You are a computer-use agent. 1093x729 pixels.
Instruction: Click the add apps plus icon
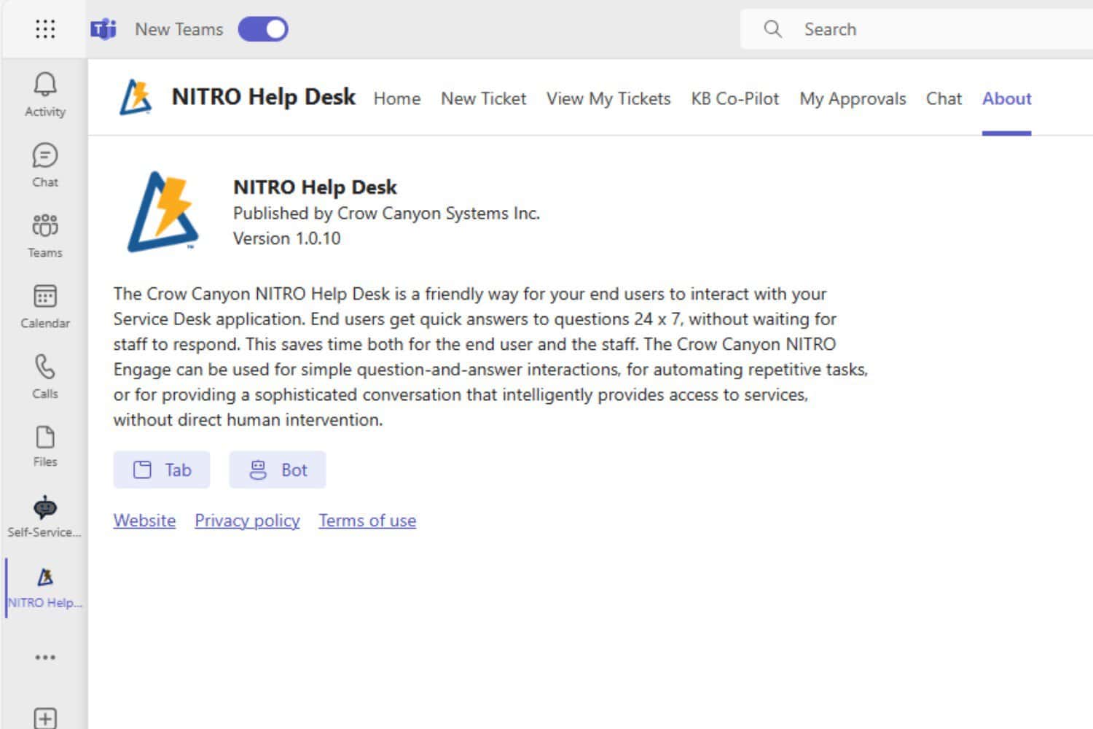click(45, 718)
